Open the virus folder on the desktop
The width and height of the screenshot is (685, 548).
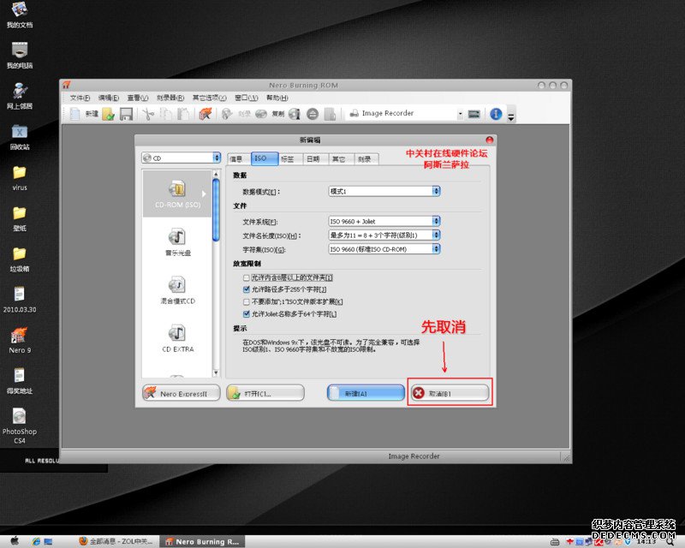click(19, 178)
